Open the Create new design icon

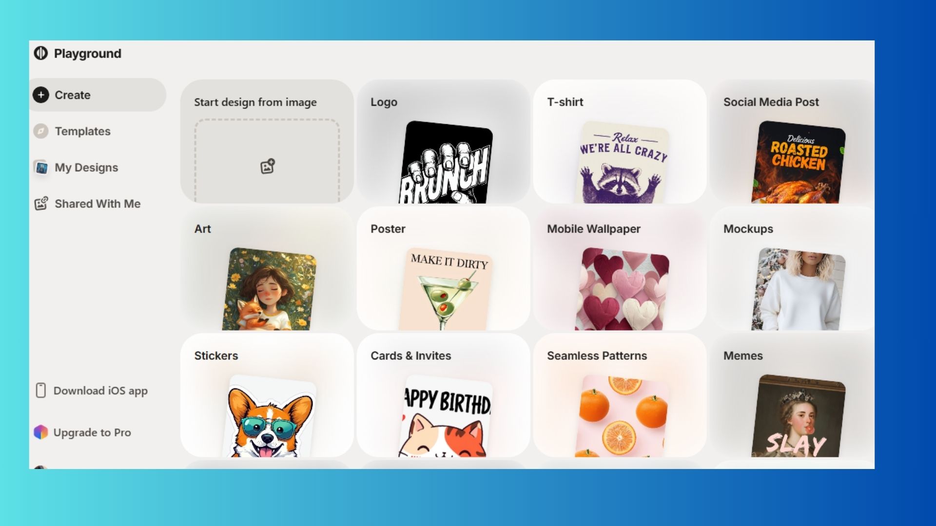41,95
